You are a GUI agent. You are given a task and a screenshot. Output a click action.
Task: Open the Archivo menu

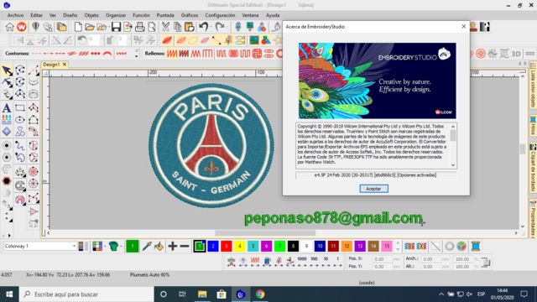point(15,15)
